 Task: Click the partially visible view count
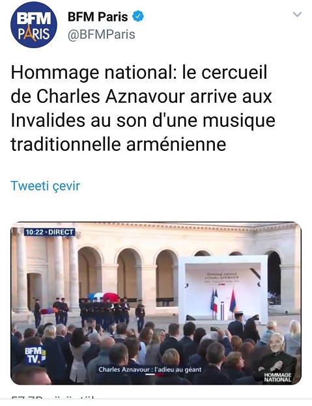[x=52, y=398]
